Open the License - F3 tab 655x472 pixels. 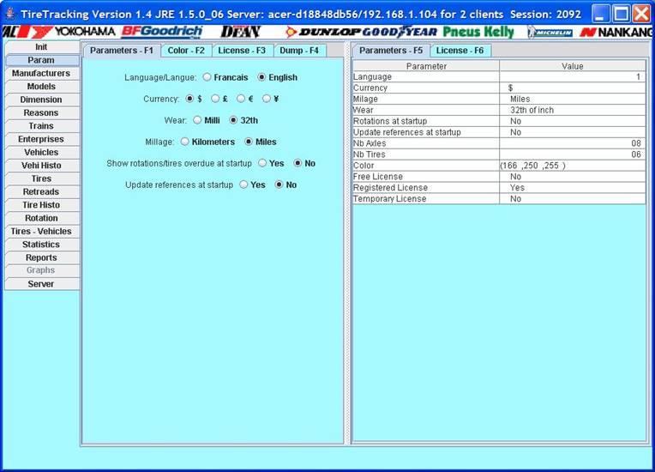(243, 51)
